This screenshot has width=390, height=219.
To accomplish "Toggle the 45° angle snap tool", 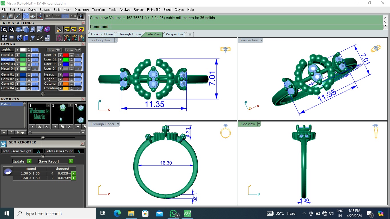I will pos(26,16).
